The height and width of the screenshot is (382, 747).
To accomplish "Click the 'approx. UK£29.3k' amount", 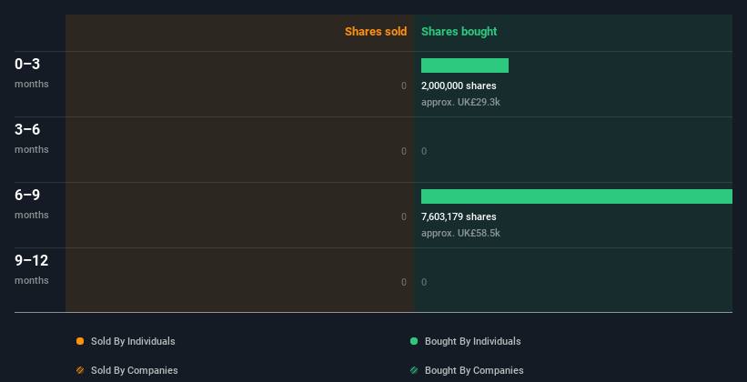I will (x=460, y=102).
